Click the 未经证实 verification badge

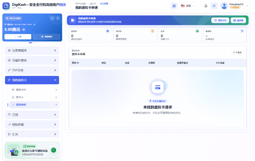tap(235, 7)
